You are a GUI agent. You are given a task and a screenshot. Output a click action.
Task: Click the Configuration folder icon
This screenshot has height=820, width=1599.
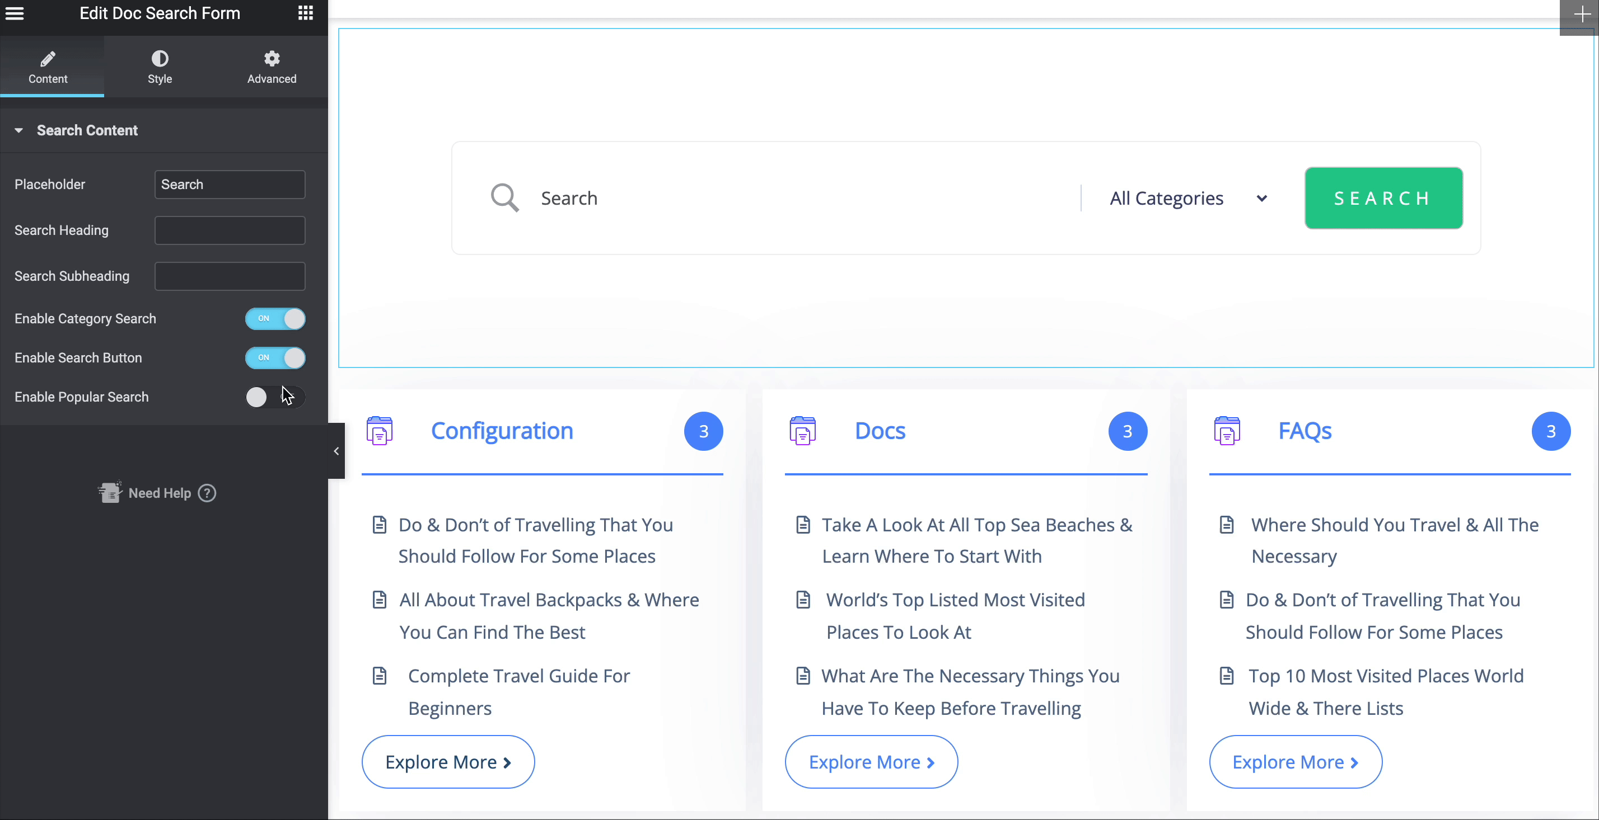pyautogui.click(x=379, y=431)
